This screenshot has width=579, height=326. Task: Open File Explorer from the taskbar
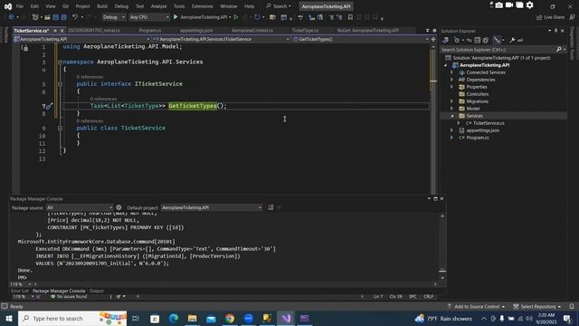point(192,318)
